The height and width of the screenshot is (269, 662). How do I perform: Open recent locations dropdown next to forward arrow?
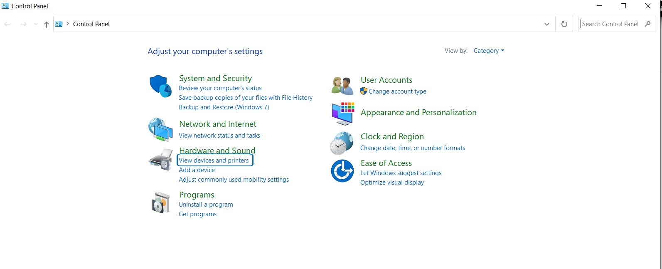(36, 24)
